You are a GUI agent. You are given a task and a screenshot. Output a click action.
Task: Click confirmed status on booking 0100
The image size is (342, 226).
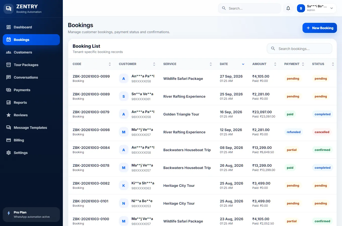click(322, 221)
